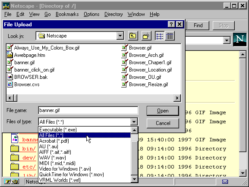The image size is (249, 187).
Task: Open the Help menu
Action: click(154, 14)
